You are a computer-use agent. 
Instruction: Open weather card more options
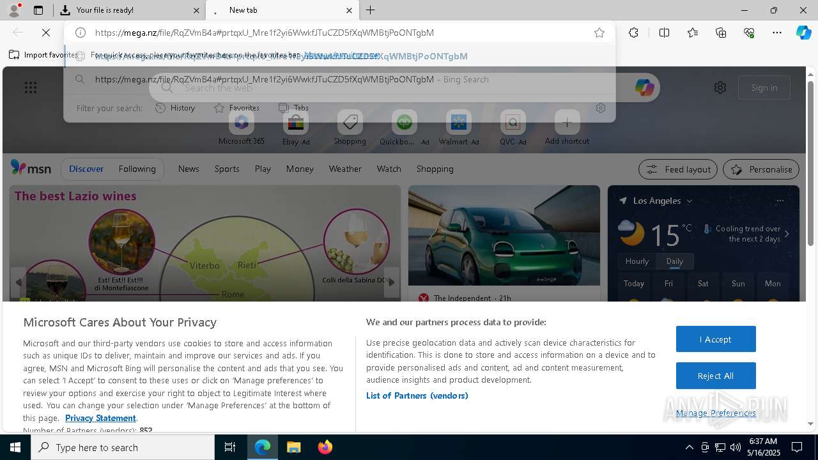pyautogui.click(x=780, y=201)
